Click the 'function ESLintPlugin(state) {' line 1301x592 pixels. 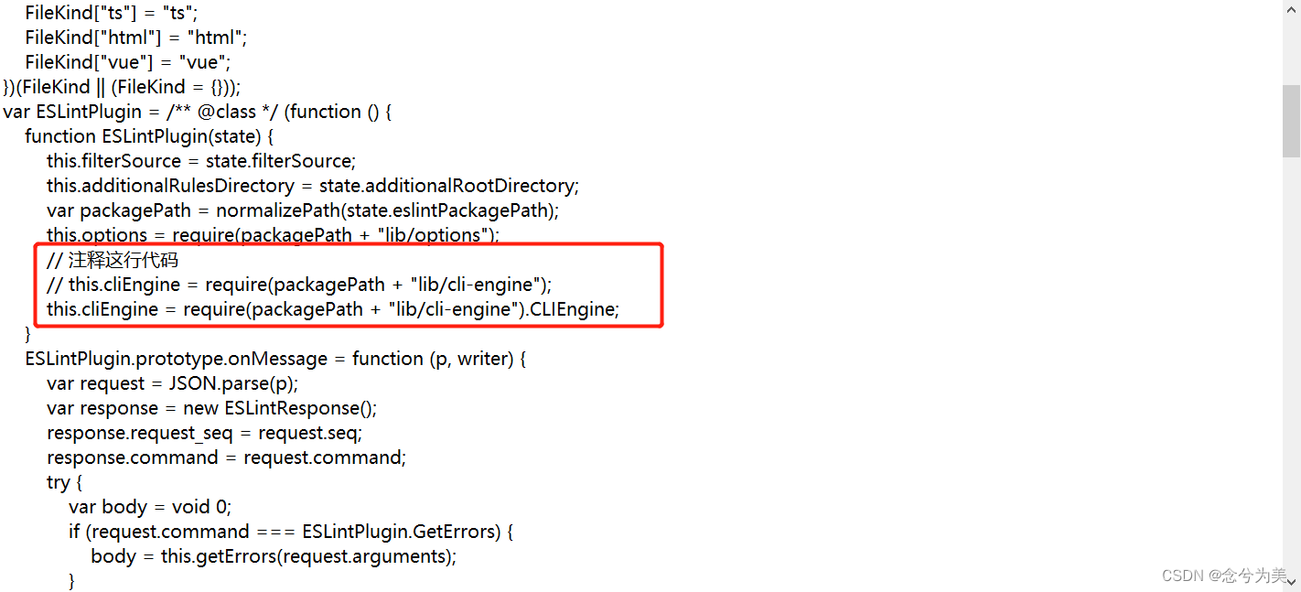(150, 136)
